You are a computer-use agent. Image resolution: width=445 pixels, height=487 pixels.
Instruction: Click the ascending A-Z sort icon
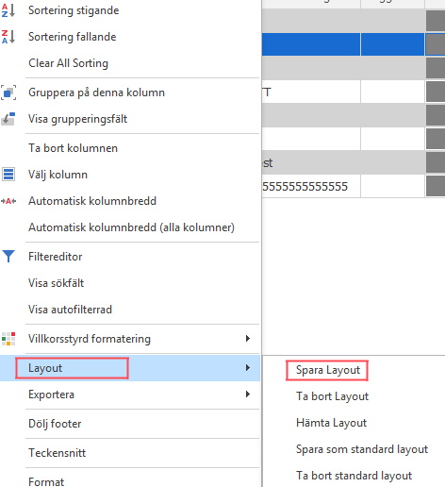click(8, 10)
